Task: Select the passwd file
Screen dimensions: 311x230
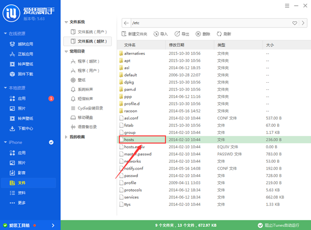Action: [x=215, y=176]
